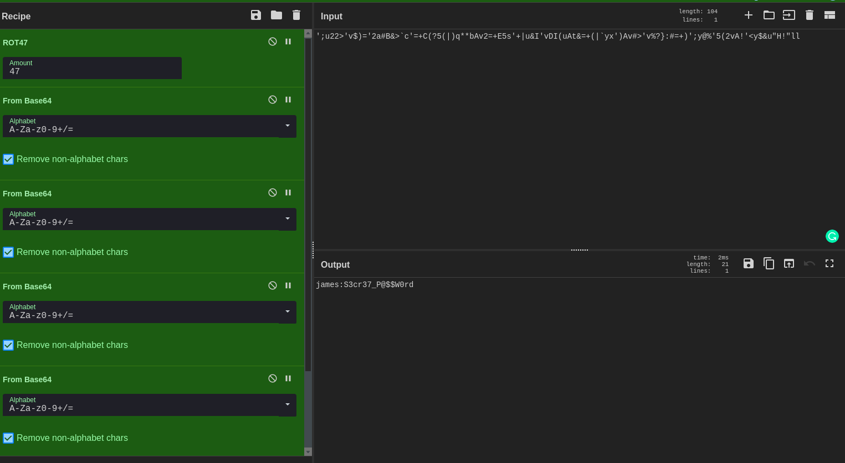Disable the first From Base64 operation

(273, 100)
